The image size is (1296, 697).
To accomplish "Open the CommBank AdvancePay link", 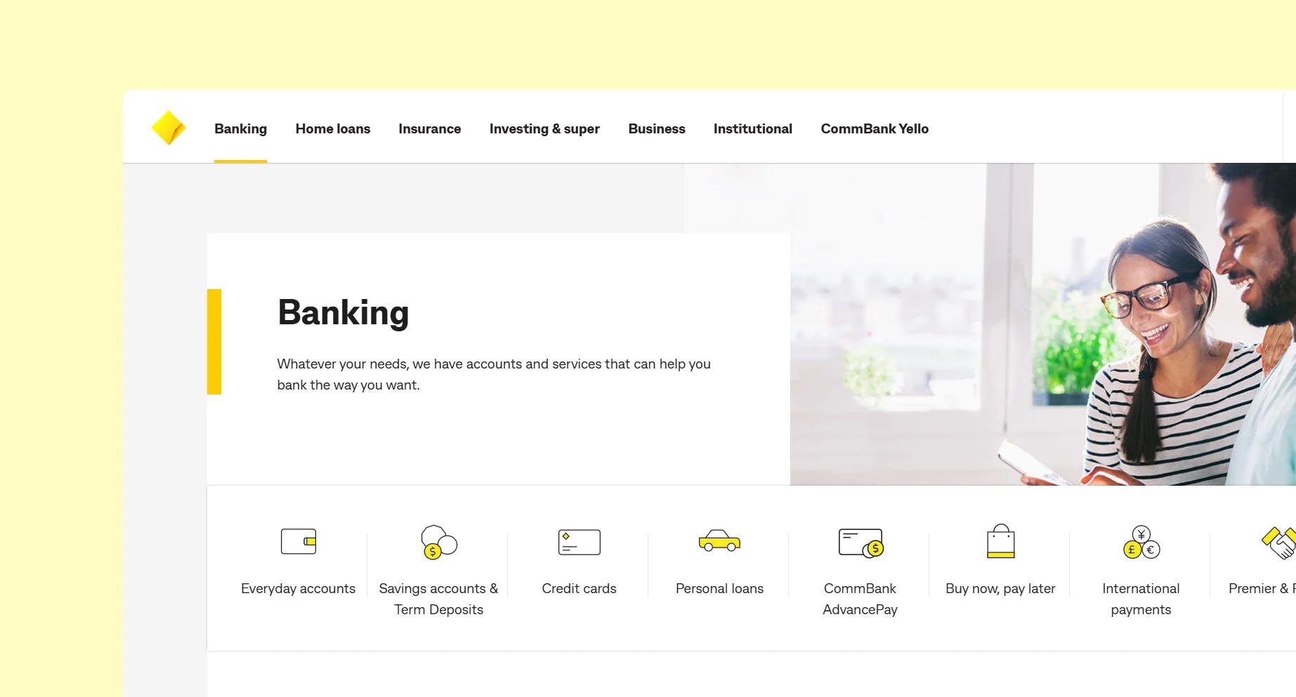I will coord(860,599).
